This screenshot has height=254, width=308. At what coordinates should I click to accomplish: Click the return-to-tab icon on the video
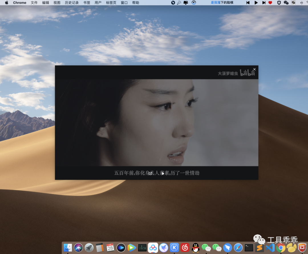click(x=150, y=173)
